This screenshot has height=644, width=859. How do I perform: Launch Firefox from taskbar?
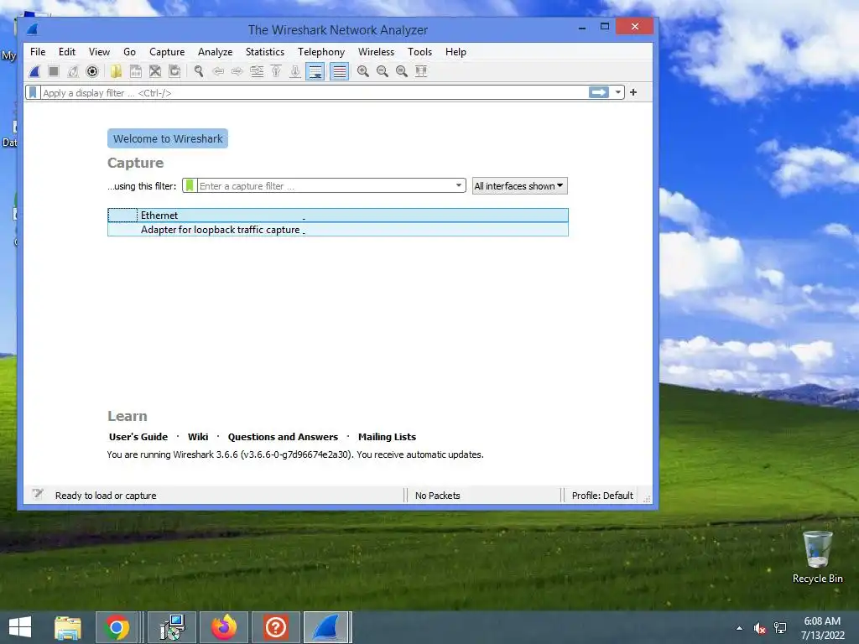click(x=223, y=627)
